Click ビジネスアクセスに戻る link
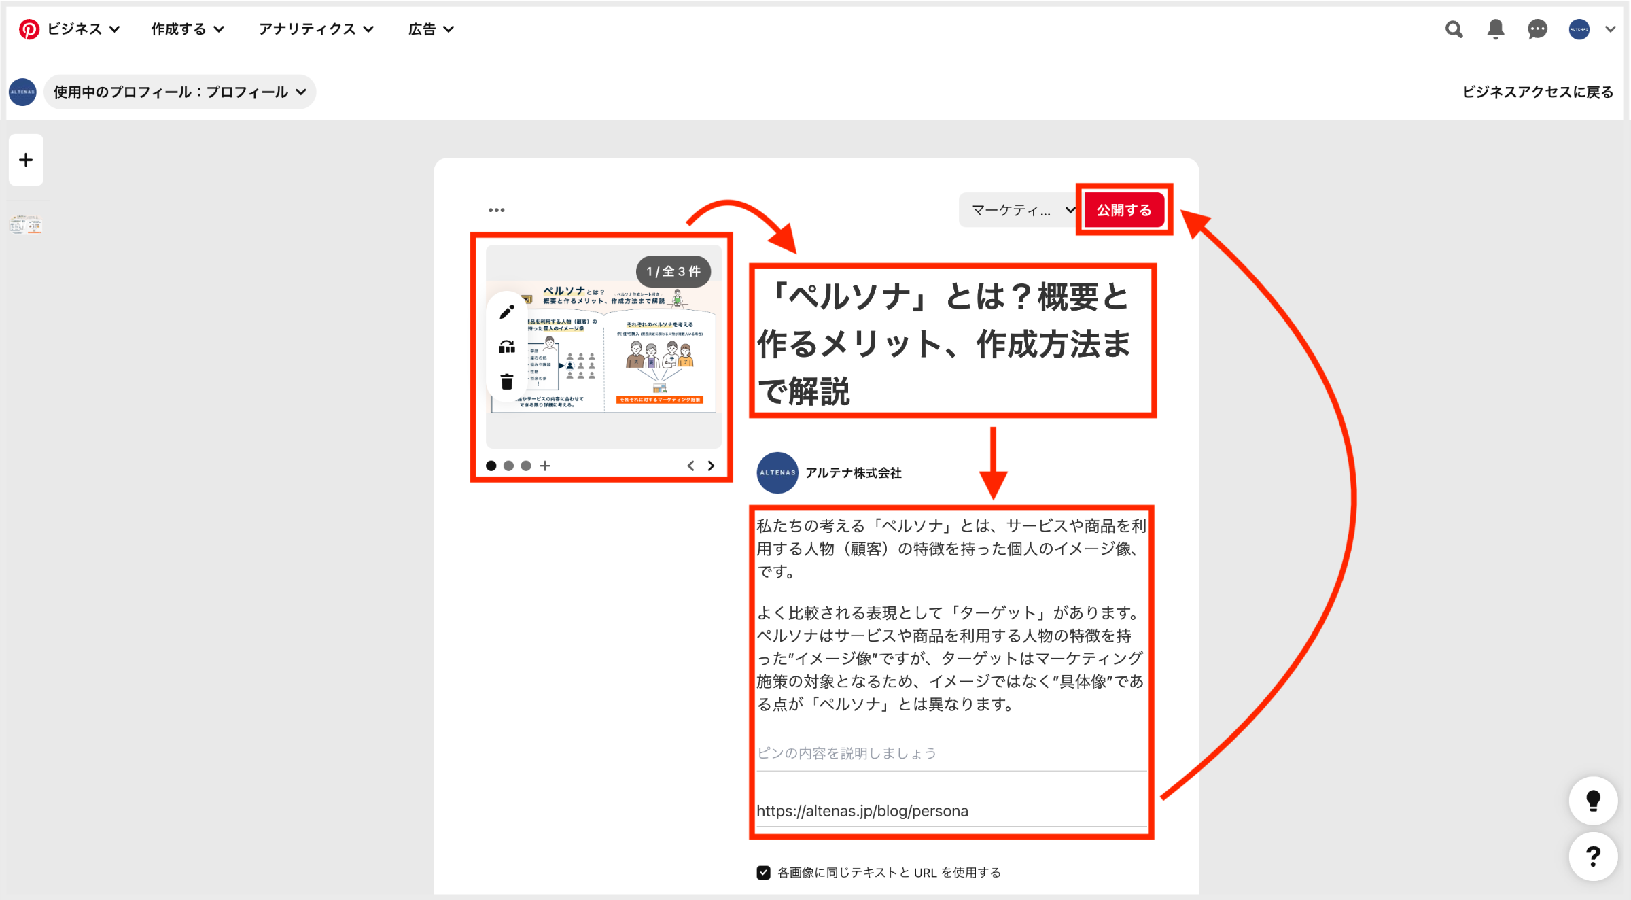 [x=1537, y=92]
